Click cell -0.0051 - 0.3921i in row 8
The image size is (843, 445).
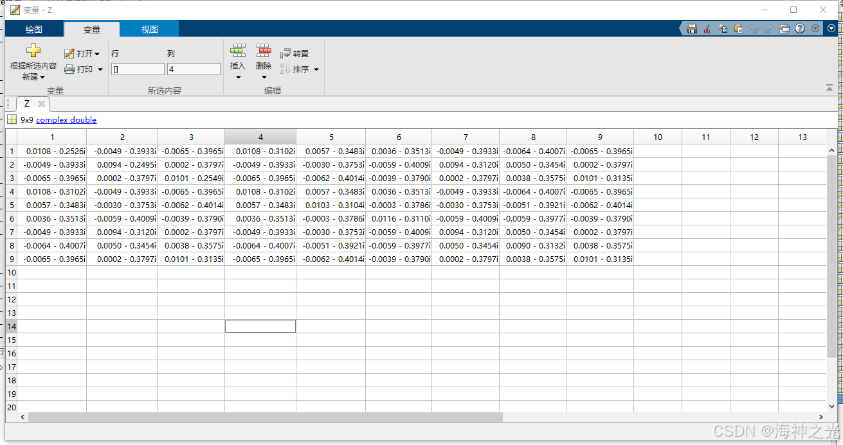[331, 245]
